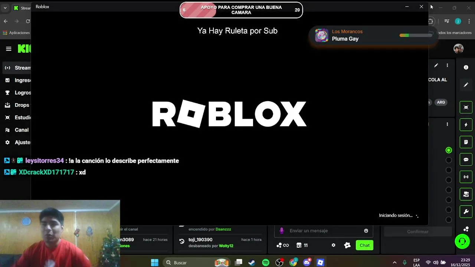This screenshot has height=267, width=475.
Task: Select the fifth radio option
Action: click(x=449, y=190)
